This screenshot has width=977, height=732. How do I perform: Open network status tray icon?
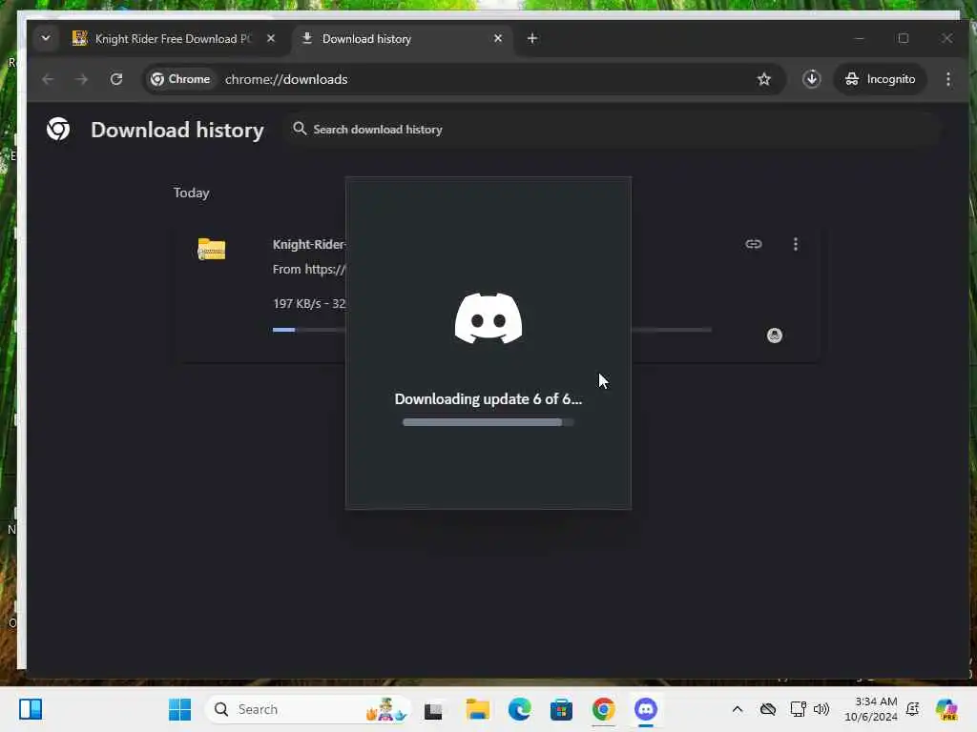(x=798, y=709)
